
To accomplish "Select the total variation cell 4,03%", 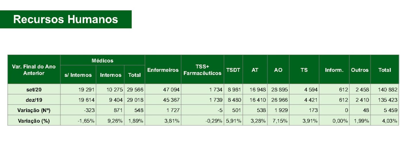I will [385, 121].
